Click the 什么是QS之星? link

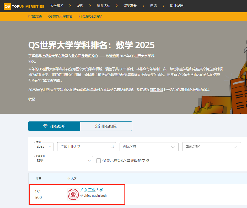click(x=90, y=16)
